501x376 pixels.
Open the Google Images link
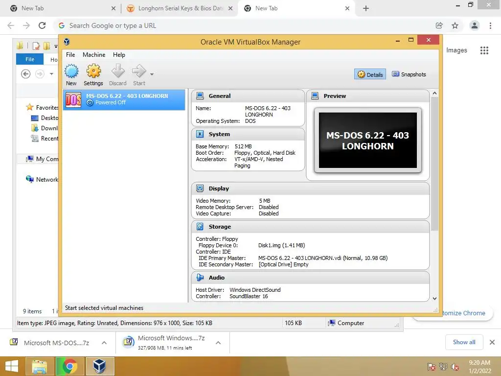(x=456, y=50)
